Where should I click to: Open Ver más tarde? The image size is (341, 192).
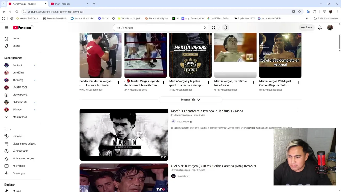pos(20,151)
